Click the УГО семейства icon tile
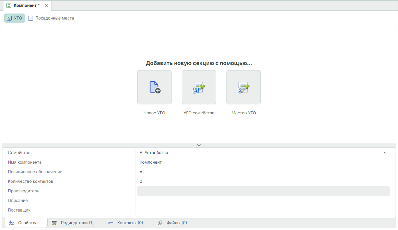Image resolution: width=398 pixels, height=230 pixels. point(199,87)
